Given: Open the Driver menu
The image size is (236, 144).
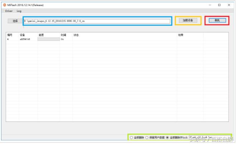Looking at the screenshot, I should click(x=9, y=11).
